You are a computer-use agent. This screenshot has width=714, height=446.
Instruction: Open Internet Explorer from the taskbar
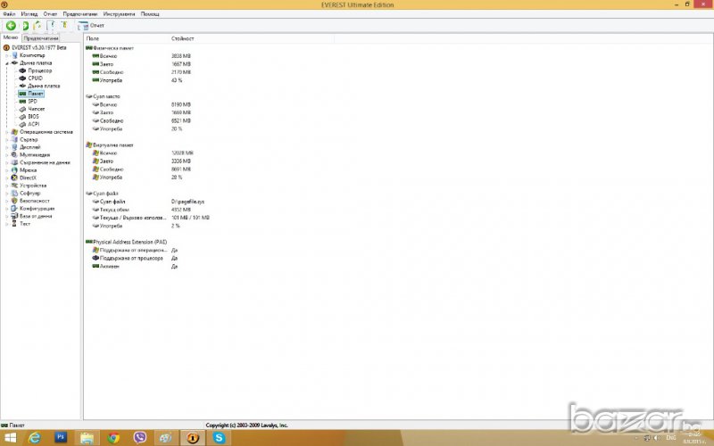[35, 437]
